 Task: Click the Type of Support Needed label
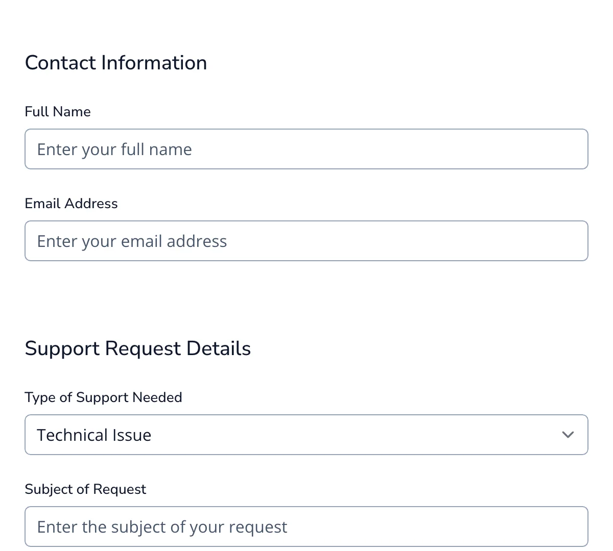(103, 397)
